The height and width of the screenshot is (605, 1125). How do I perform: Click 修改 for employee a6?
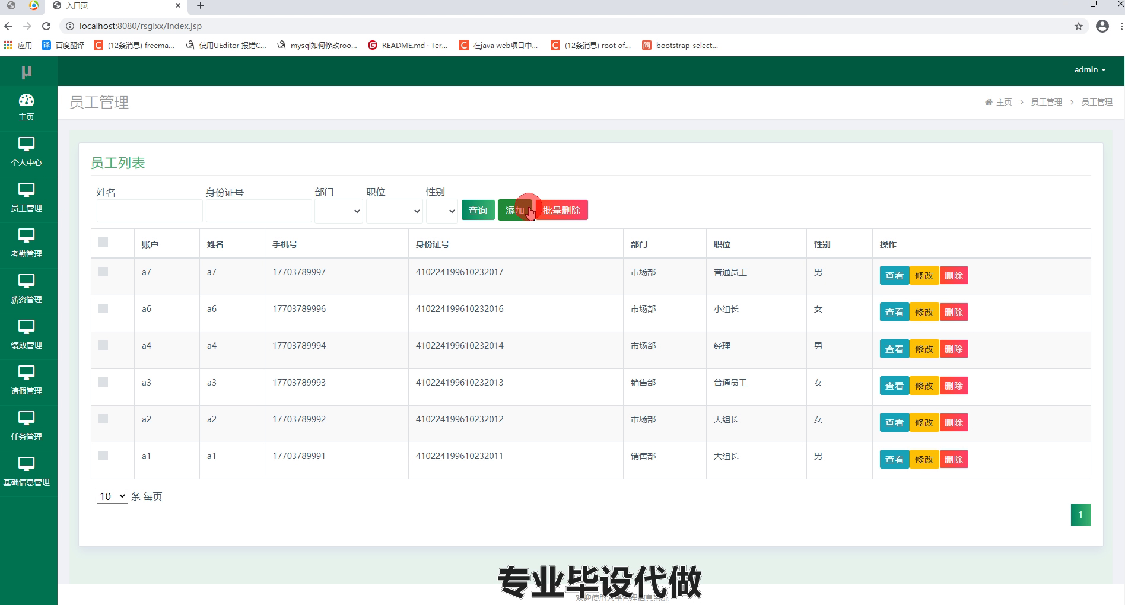(x=924, y=312)
